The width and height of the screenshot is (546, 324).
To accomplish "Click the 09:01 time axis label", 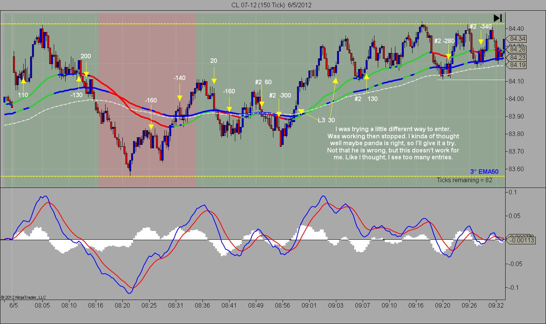I will (309, 306).
